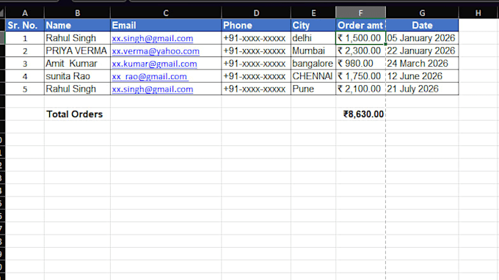The height and width of the screenshot is (280, 499).
Task: Open xx.singh@gmail.com link in row 1
Action: (x=153, y=38)
